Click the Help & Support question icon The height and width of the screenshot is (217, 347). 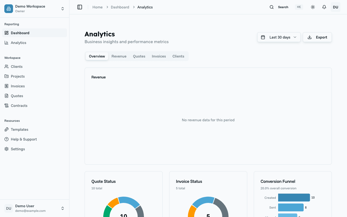point(7,139)
